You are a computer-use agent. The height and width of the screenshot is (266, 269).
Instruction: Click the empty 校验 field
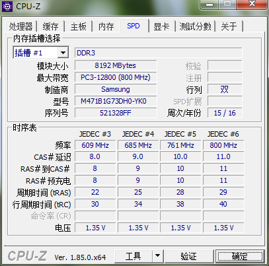(225, 65)
